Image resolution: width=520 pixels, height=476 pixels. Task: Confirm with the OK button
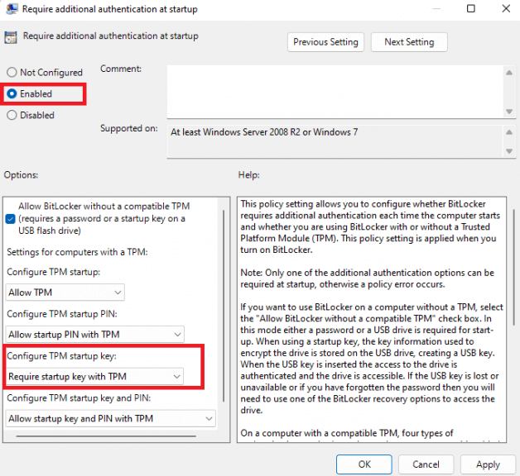[364, 464]
